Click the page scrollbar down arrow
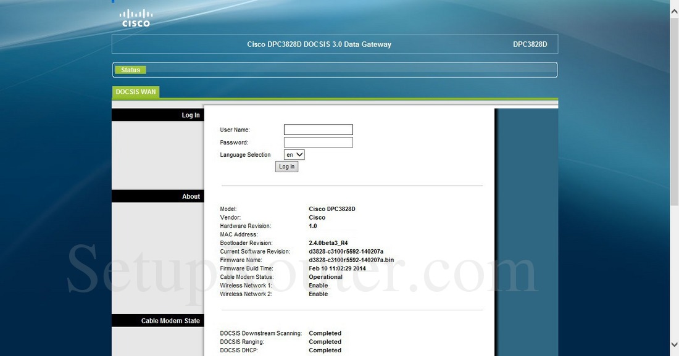 click(674, 345)
